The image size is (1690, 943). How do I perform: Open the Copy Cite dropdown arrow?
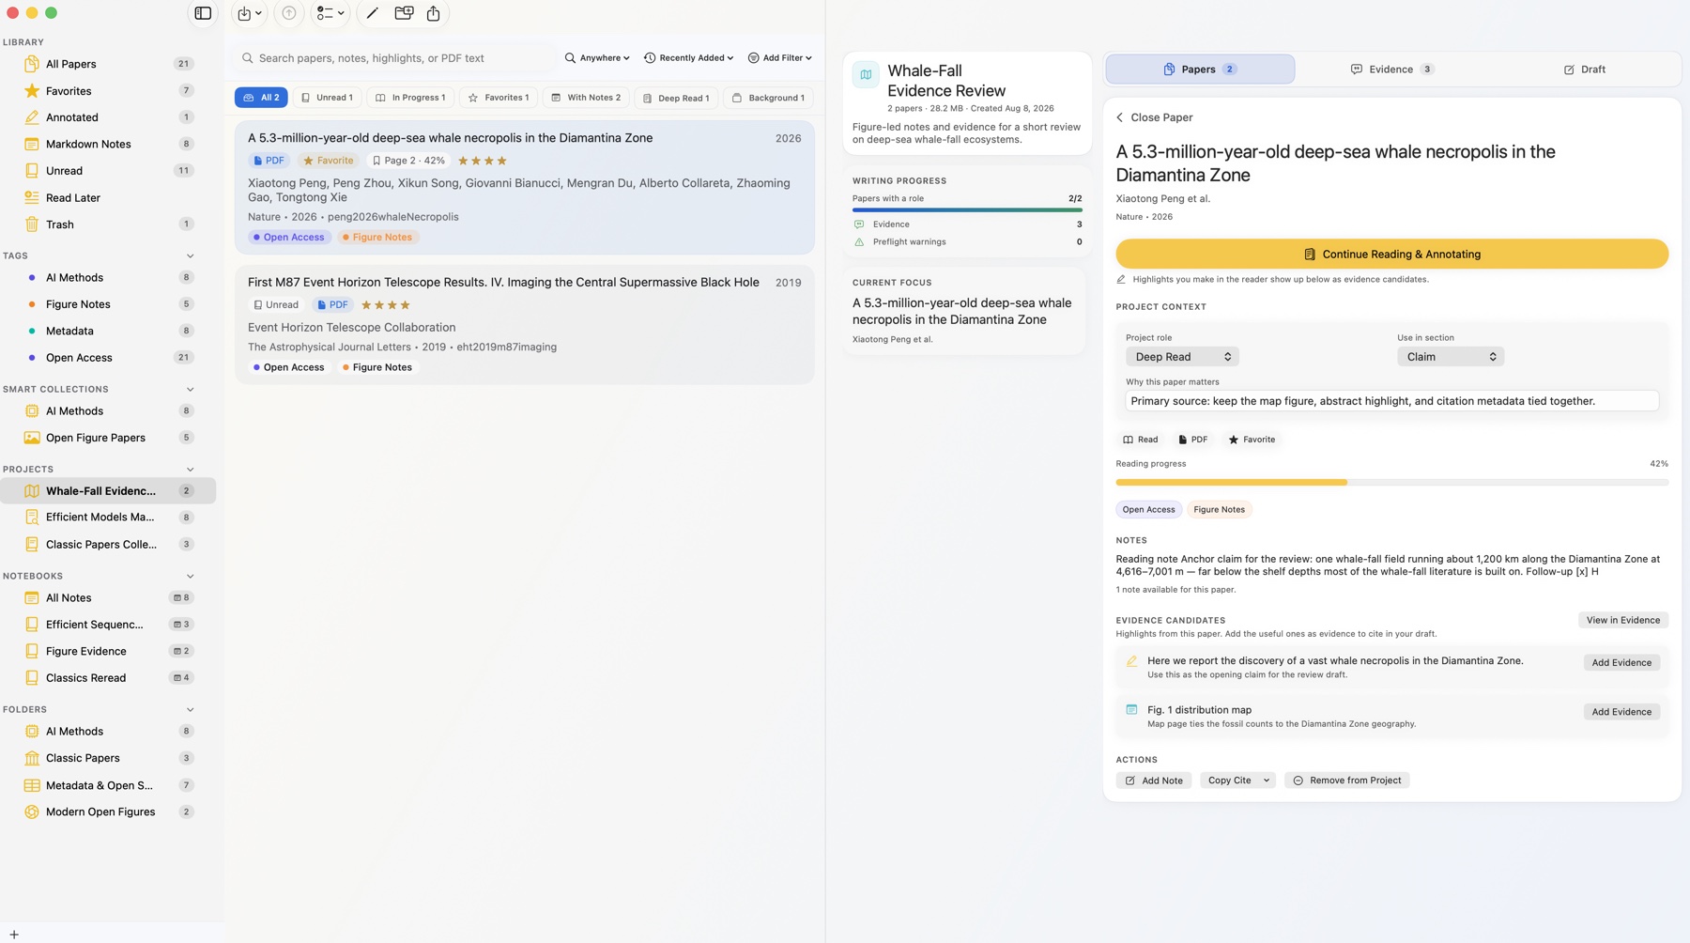click(x=1267, y=781)
